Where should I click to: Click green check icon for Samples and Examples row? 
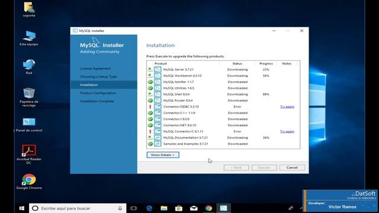tap(150, 144)
